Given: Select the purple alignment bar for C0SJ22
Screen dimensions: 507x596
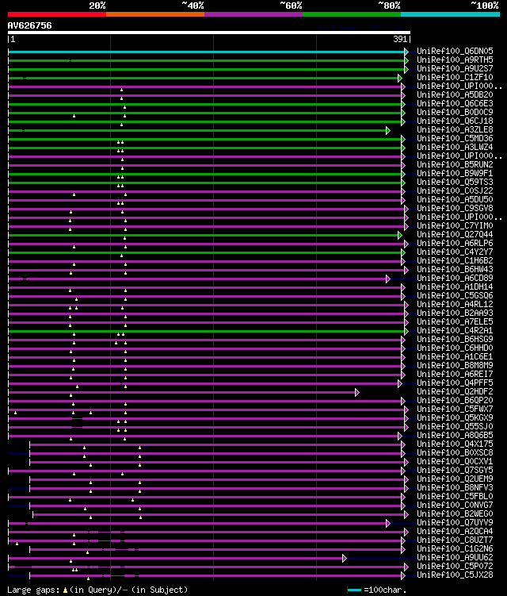Looking at the screenshot, I should click(x=205, y=191).
